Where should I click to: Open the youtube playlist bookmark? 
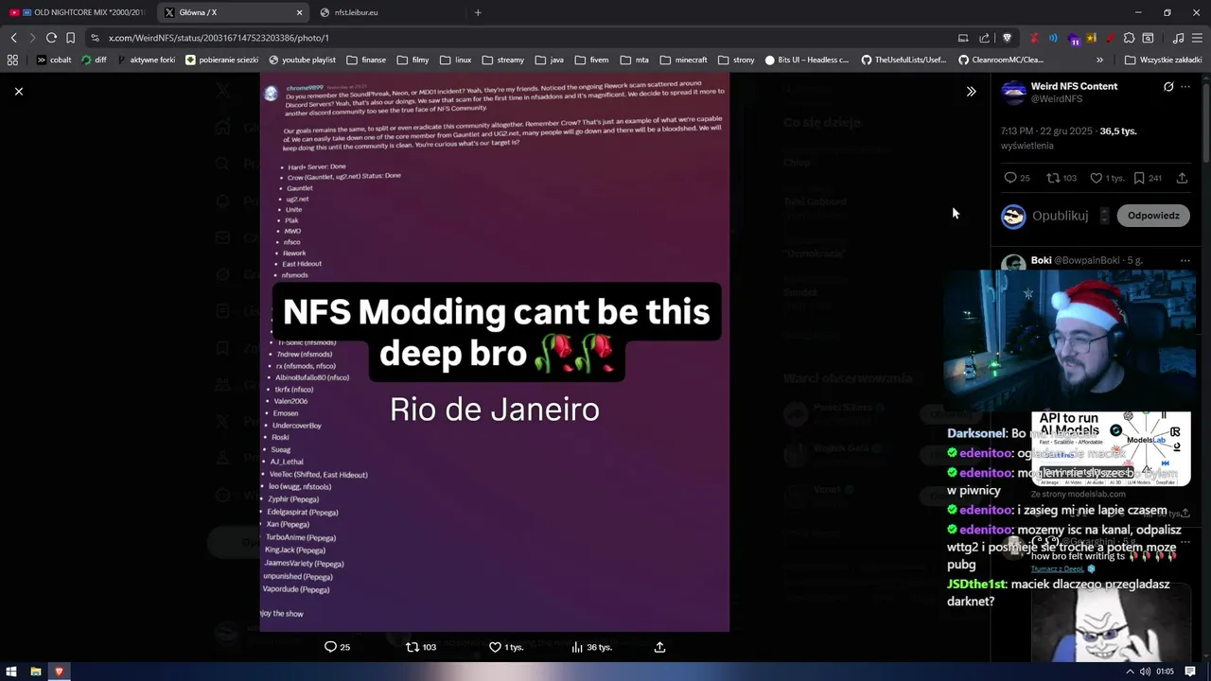(x=302, y=60)
